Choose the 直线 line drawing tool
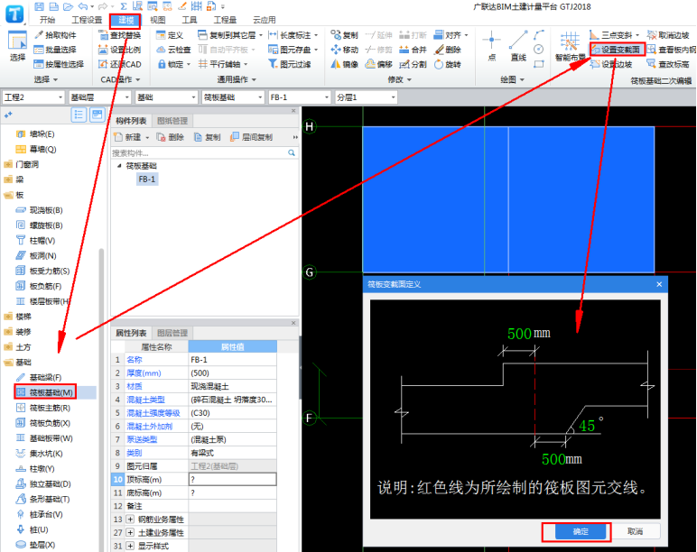The width and height of the screenshot is (697, 552). pos(518,46)
